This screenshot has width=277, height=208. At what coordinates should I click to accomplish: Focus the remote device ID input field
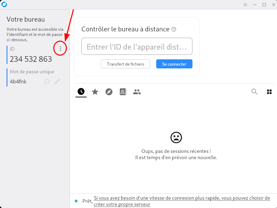[137, 46]
